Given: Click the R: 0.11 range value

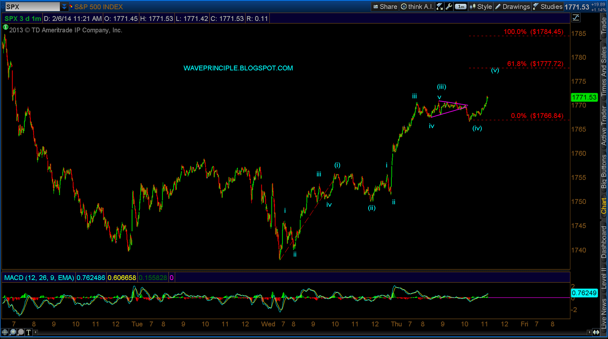Looking at the screenshot, I should (x=257, y=19).
